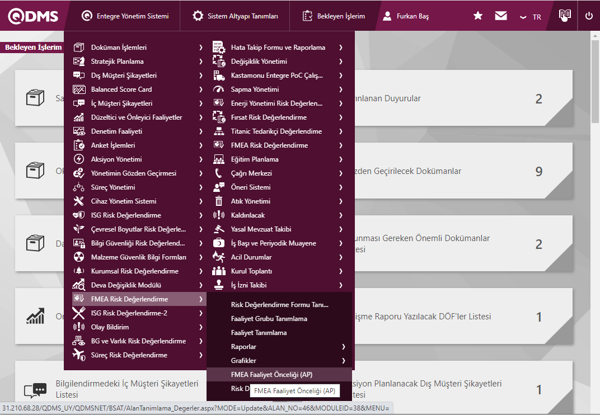
Task: Open the Bekleyen İşlerim top link
Action: click(x=335, y=16)
